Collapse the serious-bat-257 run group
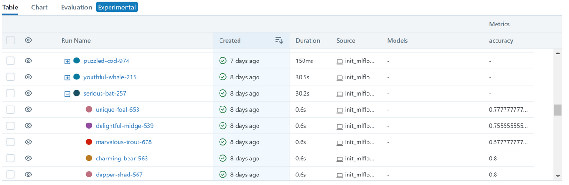 pyautogui.click(x=67, y=94)
